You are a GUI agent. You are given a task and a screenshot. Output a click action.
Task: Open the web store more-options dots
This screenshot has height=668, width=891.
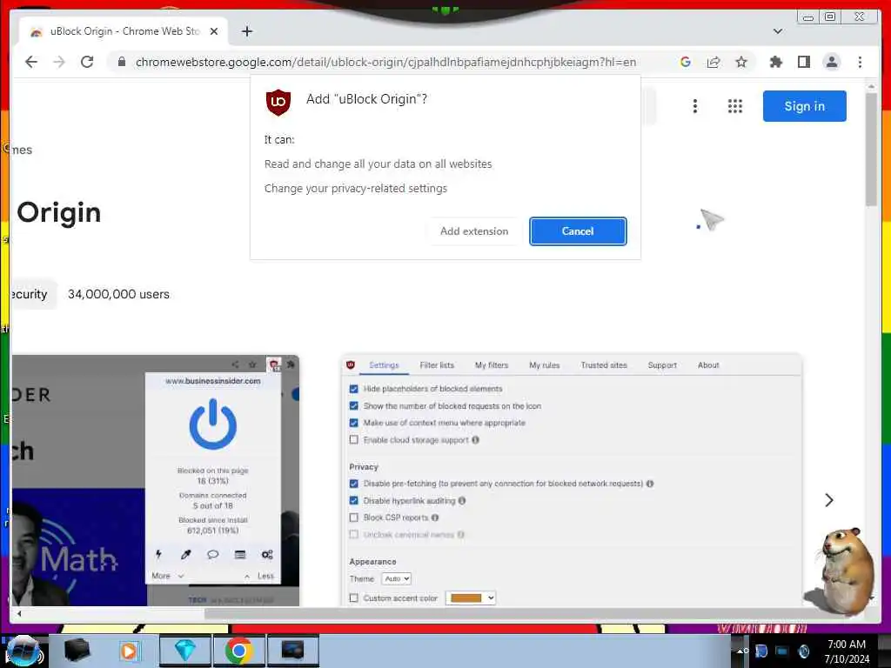[x=694, y=106]
